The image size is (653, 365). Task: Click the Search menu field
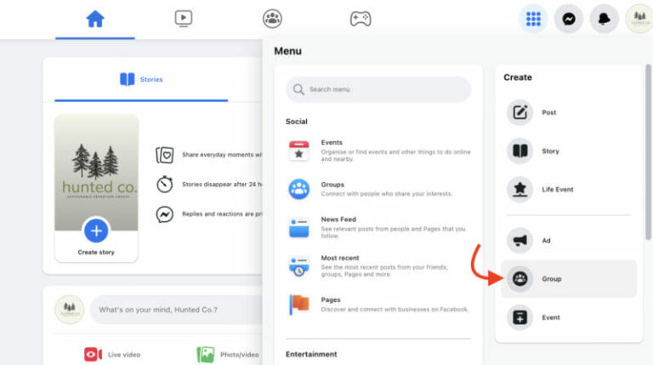click(x=378, y=89)
